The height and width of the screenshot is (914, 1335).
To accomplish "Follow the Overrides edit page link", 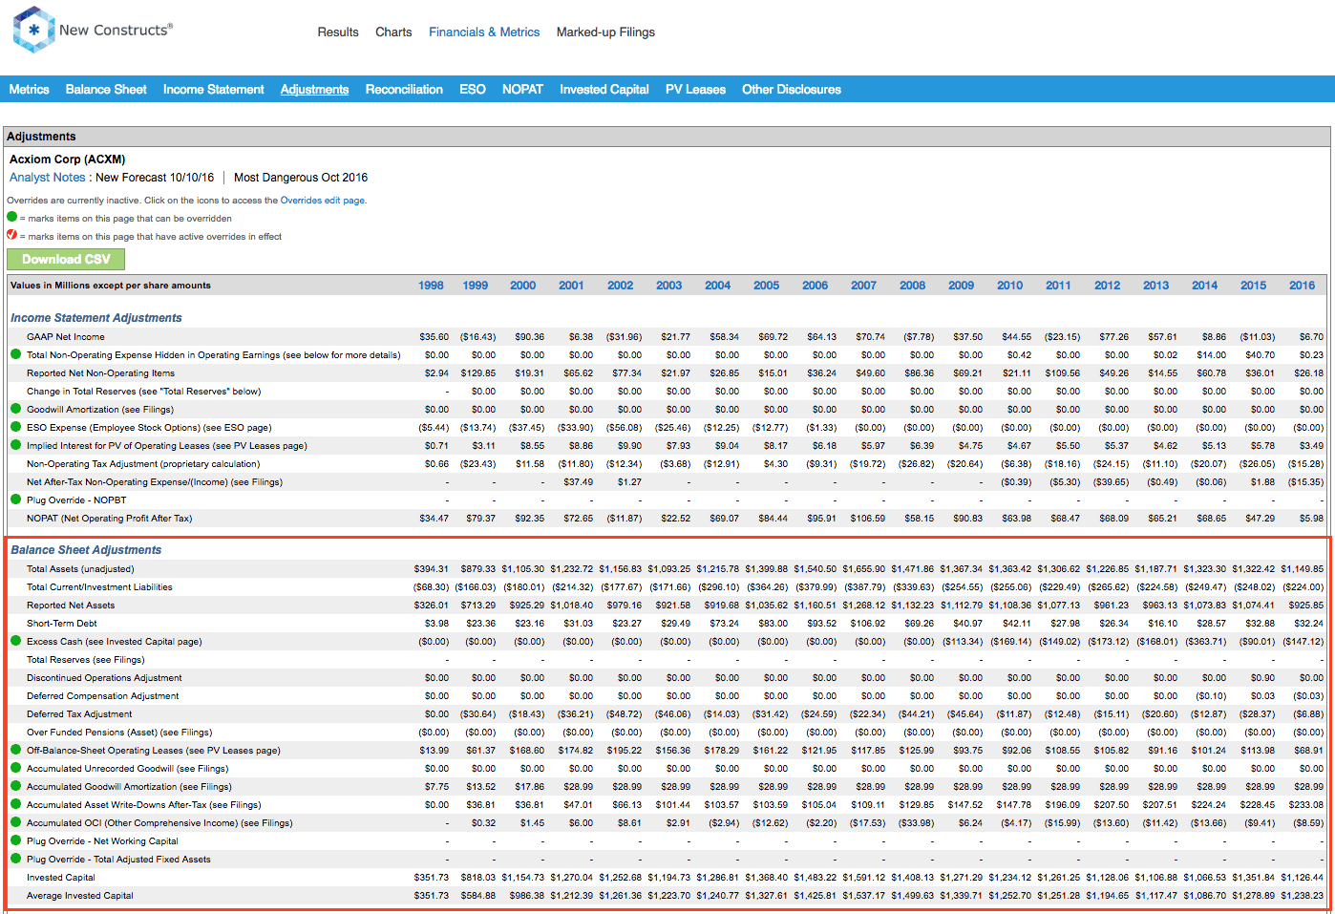I will tap(322, 201).
